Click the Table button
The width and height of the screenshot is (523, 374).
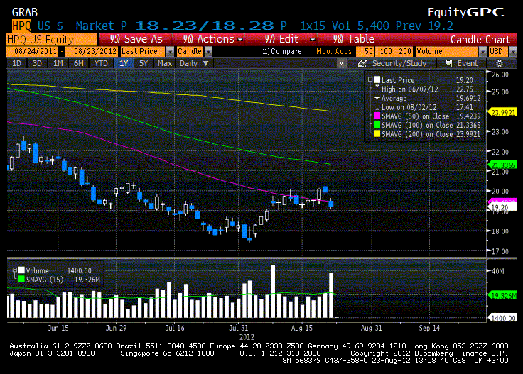pyautogui.click(x=354, y=39)
